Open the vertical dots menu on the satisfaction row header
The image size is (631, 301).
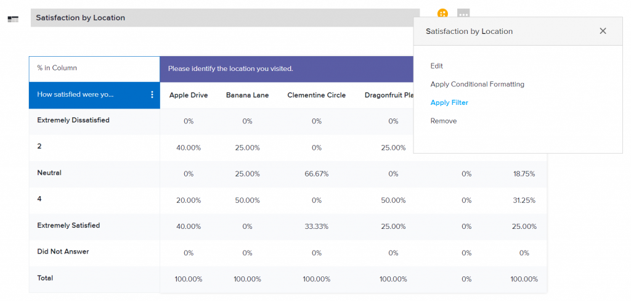pyautogui.click(x=152, y=95)
